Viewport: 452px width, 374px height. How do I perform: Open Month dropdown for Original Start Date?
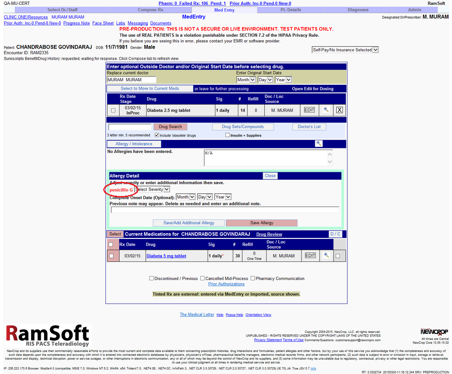[246, 80]
